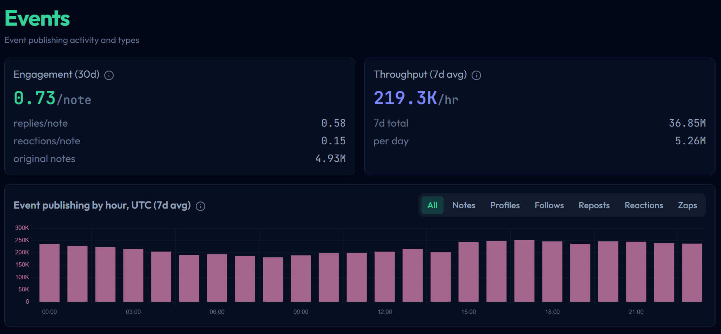721x334 pixels.
Task: Click info icon next to Engagement (30d)
Action: [x=109, y=75]
